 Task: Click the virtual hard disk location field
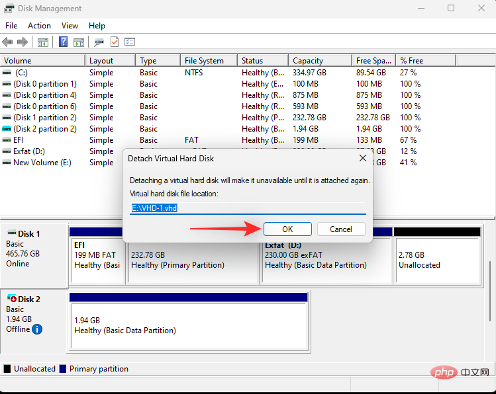(248, 208)
